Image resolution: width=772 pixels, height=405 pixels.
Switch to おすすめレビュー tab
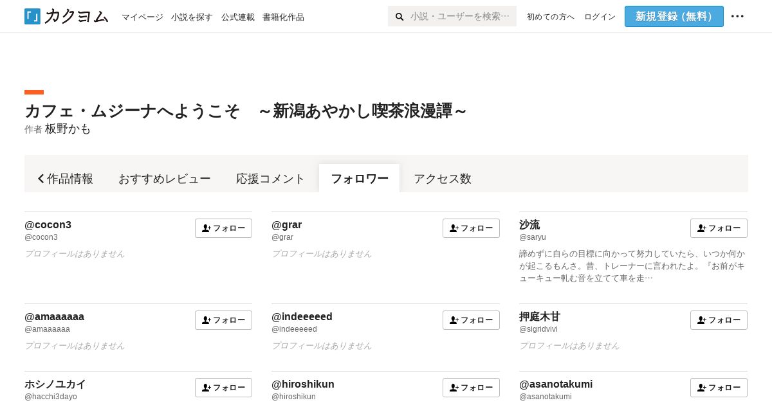[x=164, y=179]
